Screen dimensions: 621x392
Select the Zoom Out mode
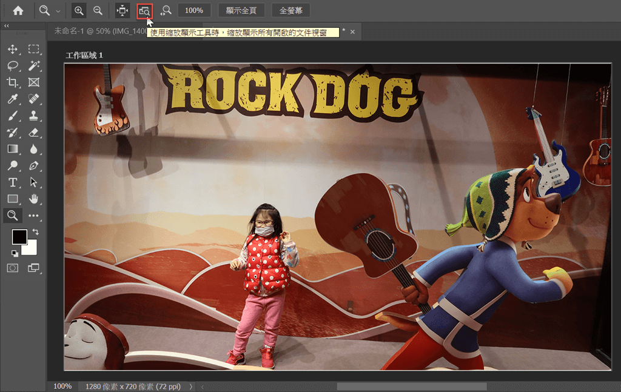coord(98,11)
